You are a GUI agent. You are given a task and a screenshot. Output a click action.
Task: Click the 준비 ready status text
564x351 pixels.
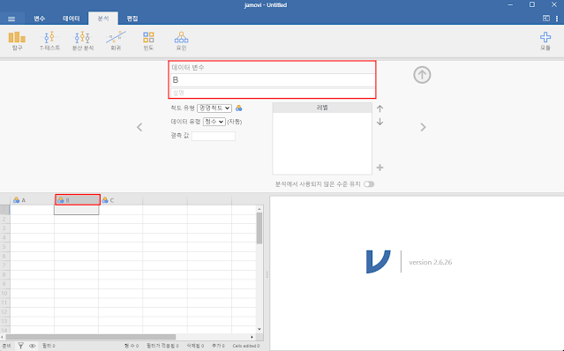tap(6, 346)
